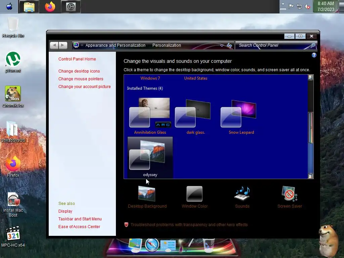This screenshot has height=258, width=344.
Task: Open the Action Center flag icon
Action: 291,7
